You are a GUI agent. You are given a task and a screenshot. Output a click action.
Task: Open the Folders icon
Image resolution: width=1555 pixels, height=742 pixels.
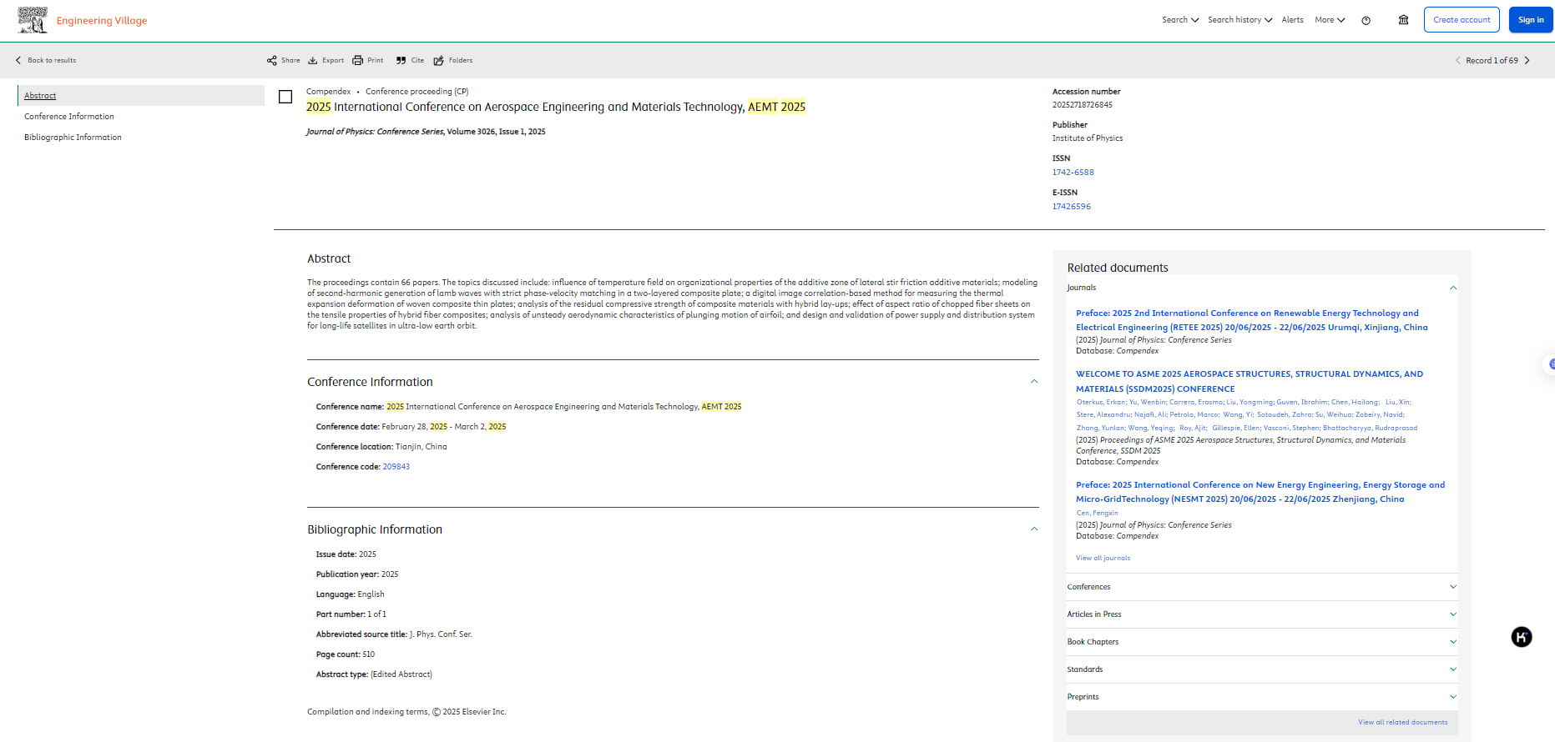click(439, 60)
